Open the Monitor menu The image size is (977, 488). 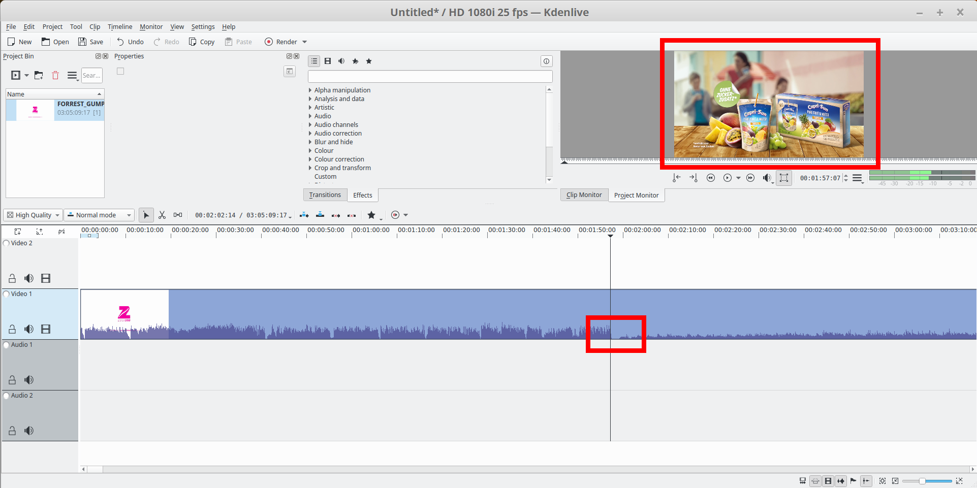click(151, 27)
